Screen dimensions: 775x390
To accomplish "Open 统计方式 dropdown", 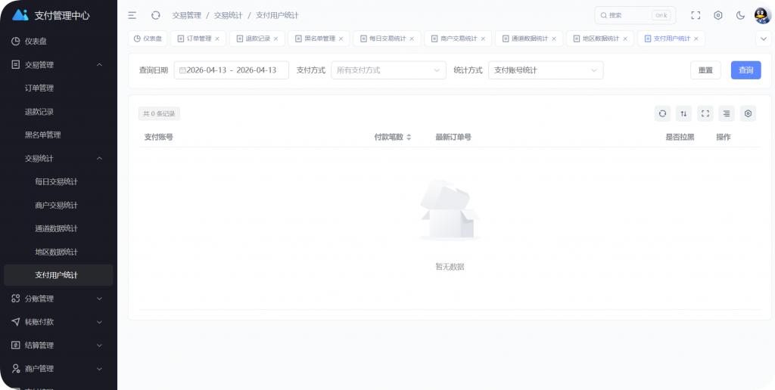I will (x=546, y=70).
